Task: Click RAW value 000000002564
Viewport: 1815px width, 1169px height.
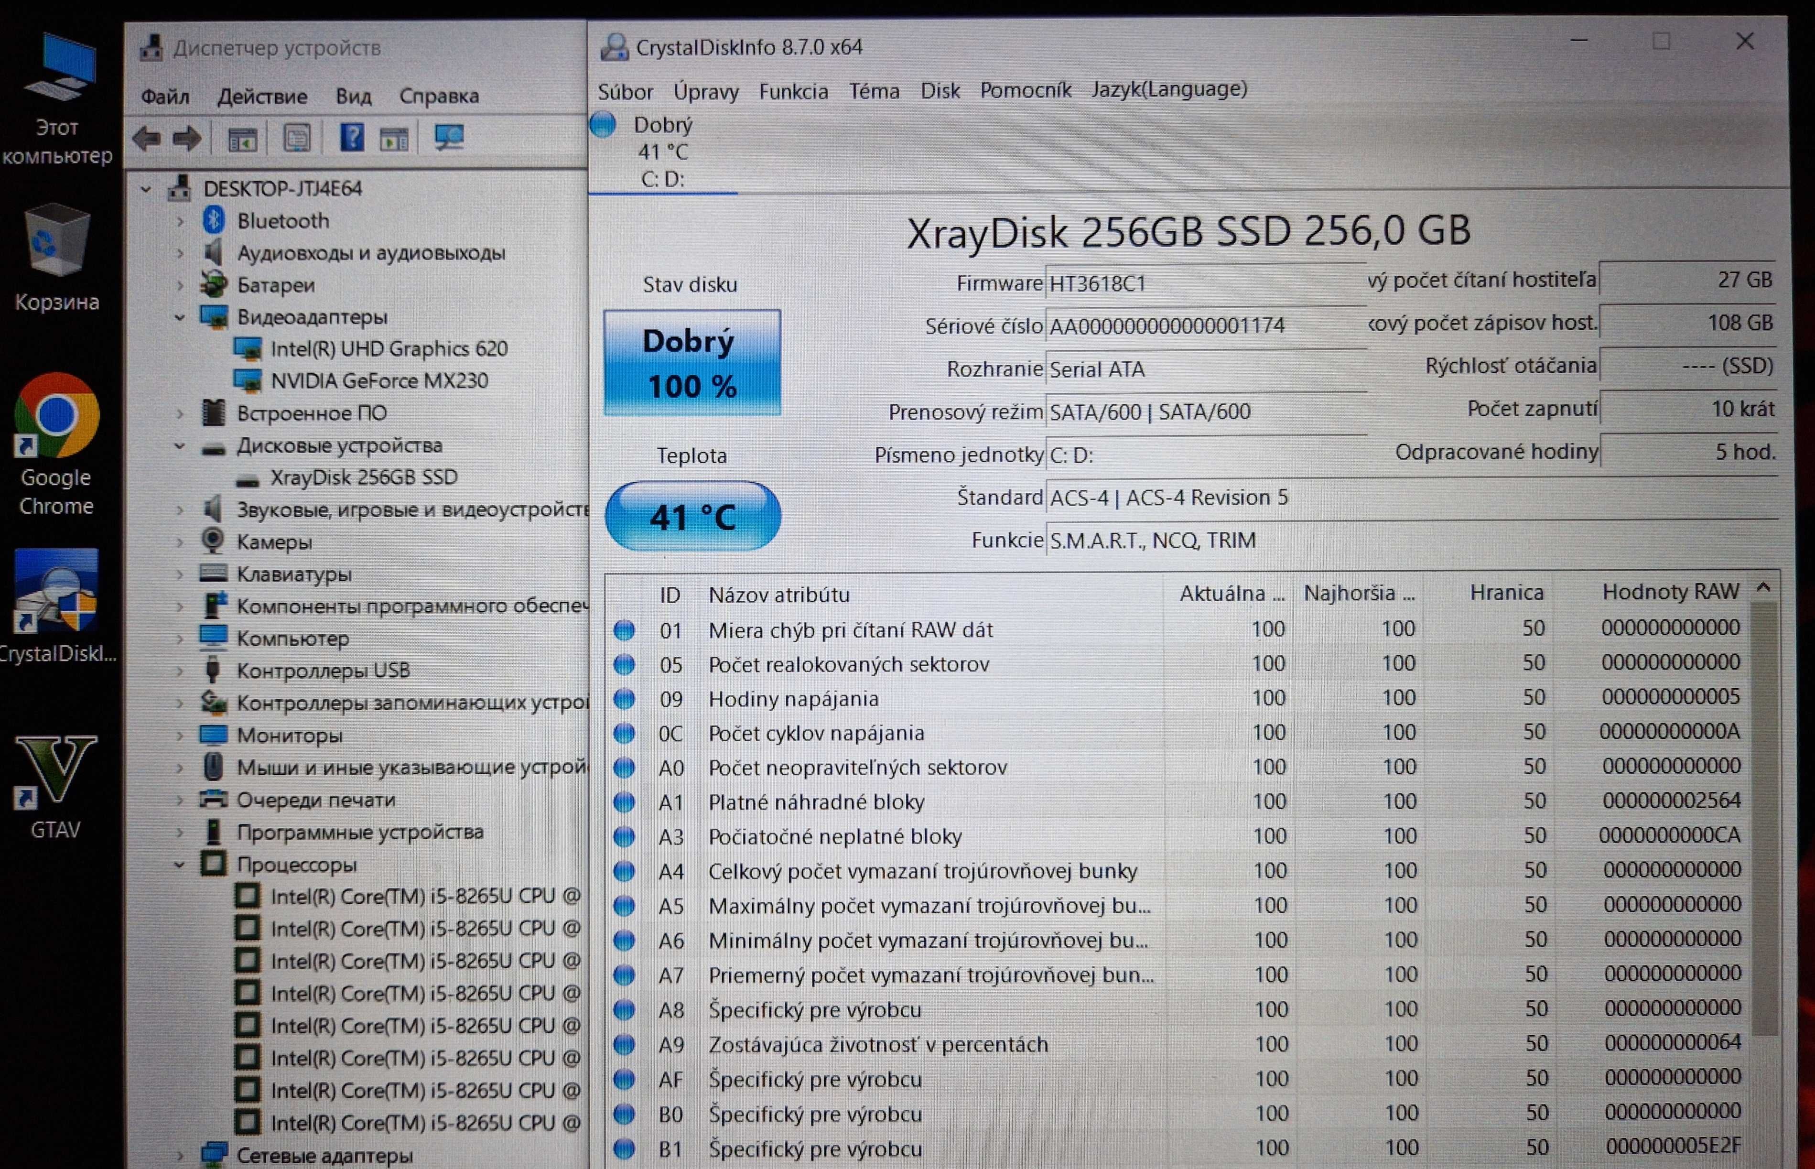Action: [1671, 800]
